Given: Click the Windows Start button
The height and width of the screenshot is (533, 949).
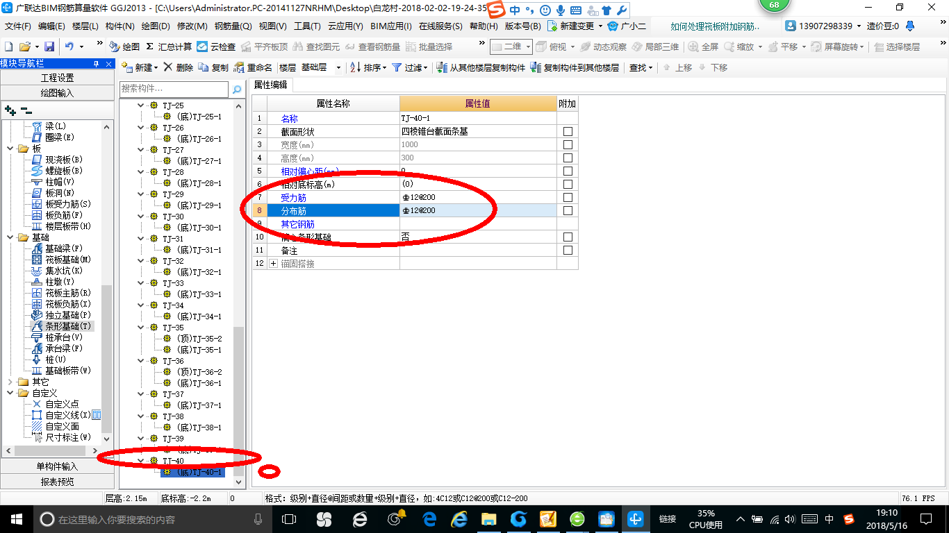Looking at the screenshot, I should coord(15,519).
